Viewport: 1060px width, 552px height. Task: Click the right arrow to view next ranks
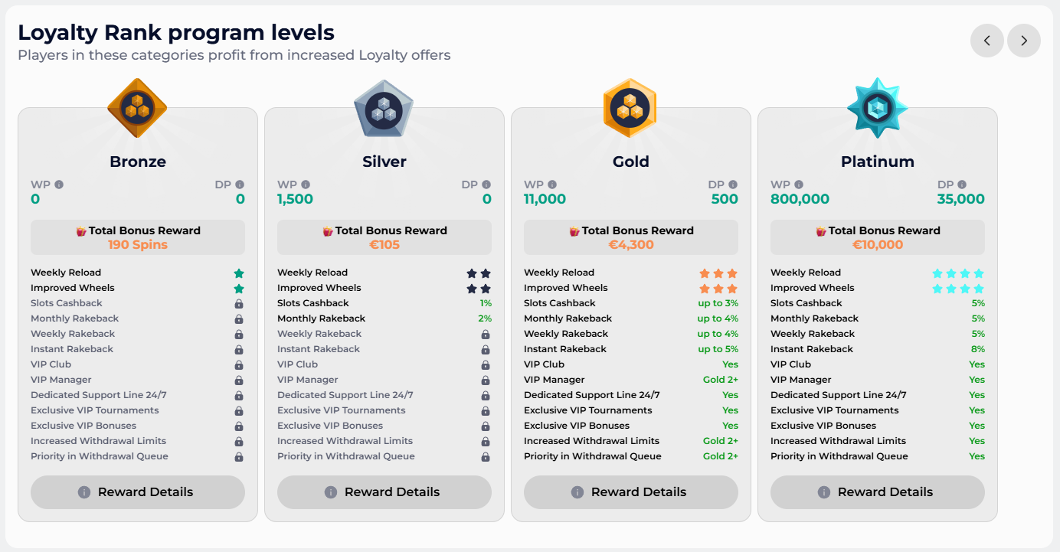point(1024,41)
